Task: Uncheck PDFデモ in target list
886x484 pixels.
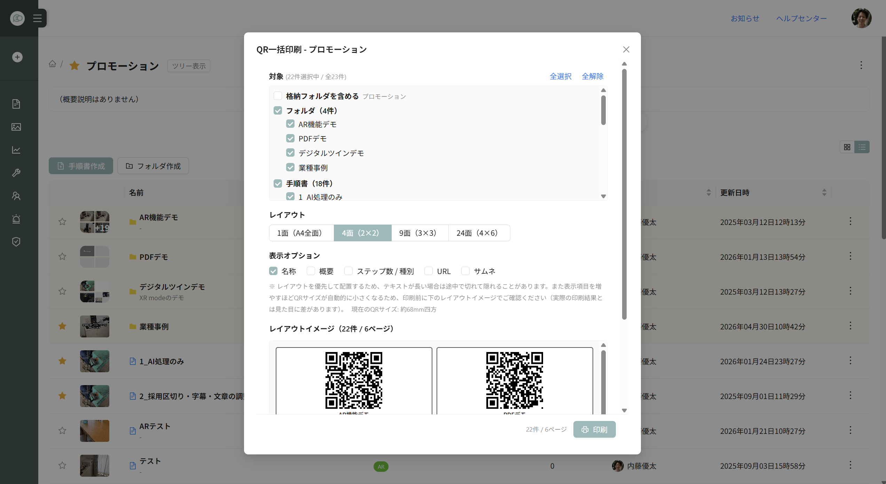Action: [290, 139]
